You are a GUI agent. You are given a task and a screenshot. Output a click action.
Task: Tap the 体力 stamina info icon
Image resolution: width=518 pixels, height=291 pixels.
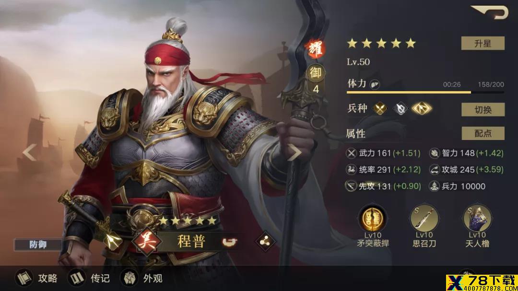[374, 84]
